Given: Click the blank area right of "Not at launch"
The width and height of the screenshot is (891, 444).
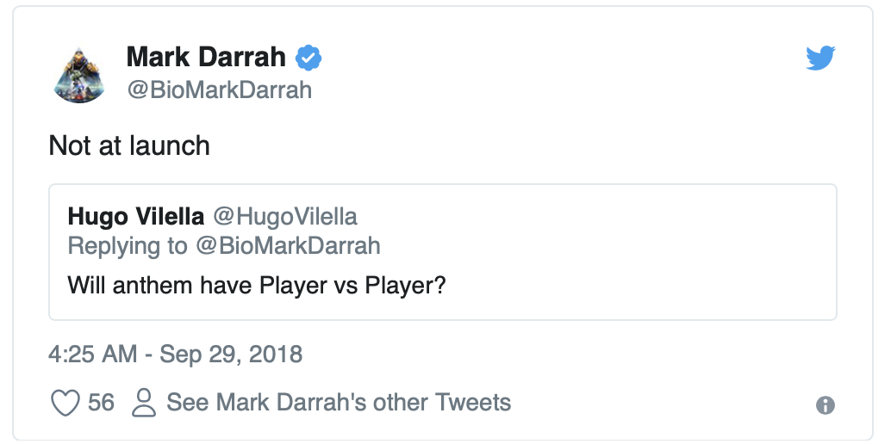Looking at the screenshot, I should (517, 145).
